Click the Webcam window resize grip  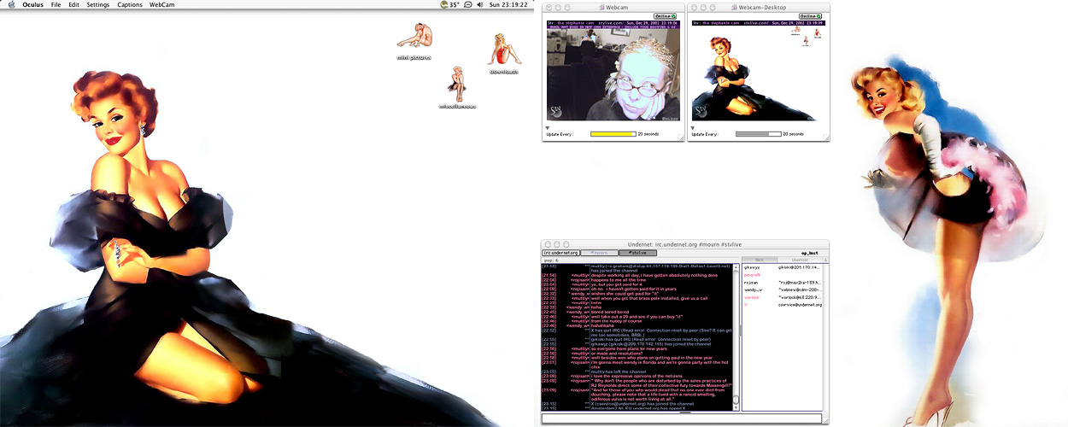pyautogui.click(x=680, y=137)
